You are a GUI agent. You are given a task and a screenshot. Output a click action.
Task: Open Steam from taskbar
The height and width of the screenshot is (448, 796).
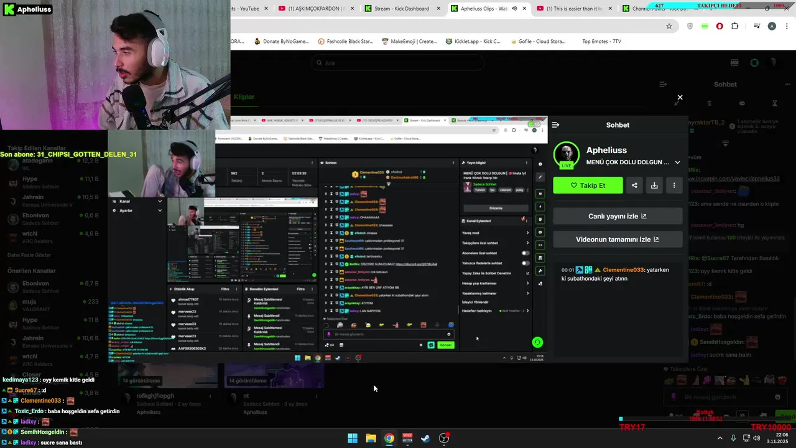425,438
